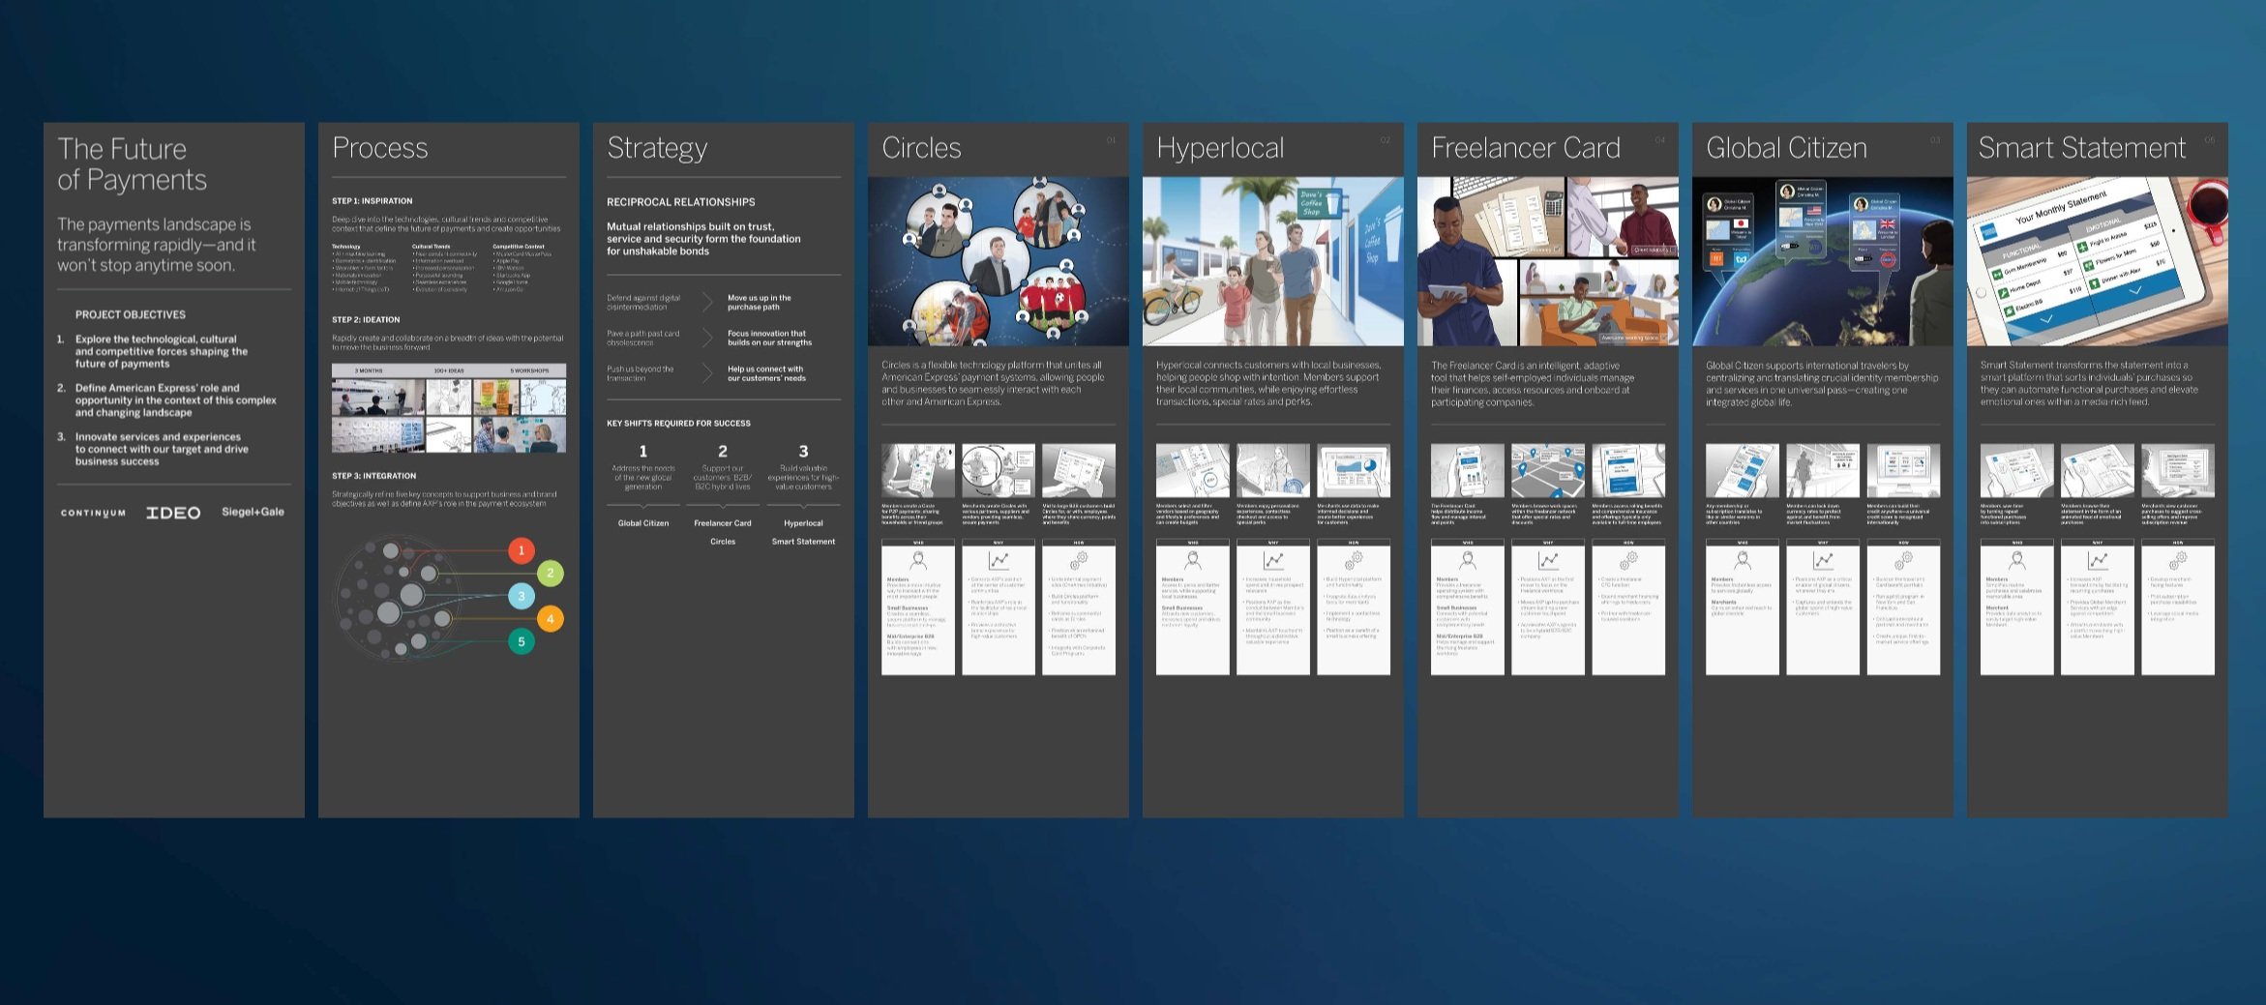Select the red circle numbered 1
Viewport: 2266px width, 1005px height.
pyautogui.click(x=522, y=550)
